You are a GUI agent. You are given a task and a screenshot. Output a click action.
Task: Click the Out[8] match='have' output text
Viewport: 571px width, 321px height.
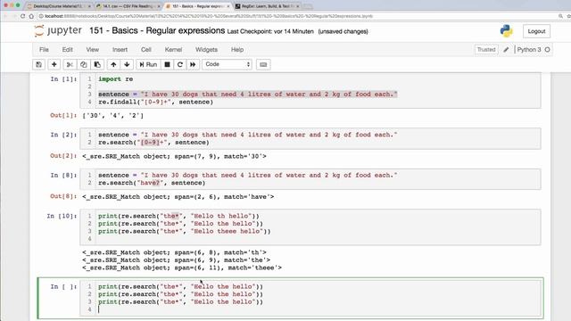tap(178, 196)
